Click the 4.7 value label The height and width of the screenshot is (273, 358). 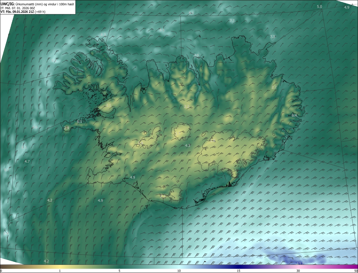pos(27,161)
